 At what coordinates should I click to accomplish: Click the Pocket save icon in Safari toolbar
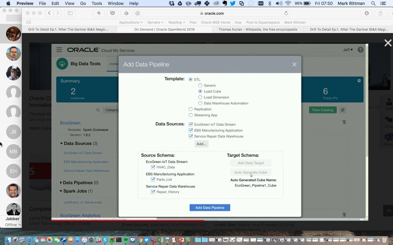click(x=112, y=13)
